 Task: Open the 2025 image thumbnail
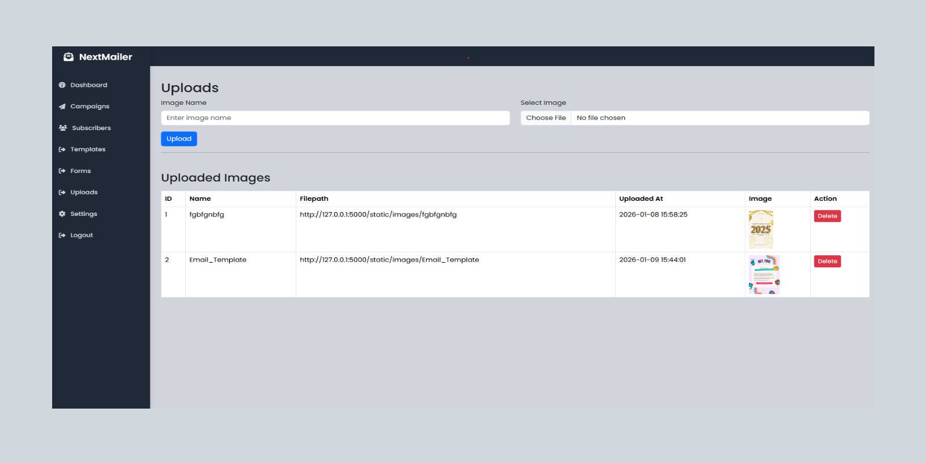coord(761,230)
